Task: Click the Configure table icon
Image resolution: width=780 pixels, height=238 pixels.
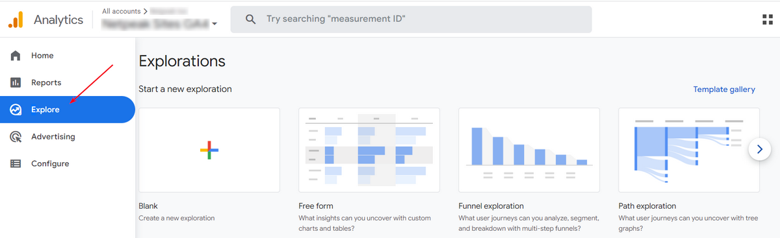Action: 16,164
